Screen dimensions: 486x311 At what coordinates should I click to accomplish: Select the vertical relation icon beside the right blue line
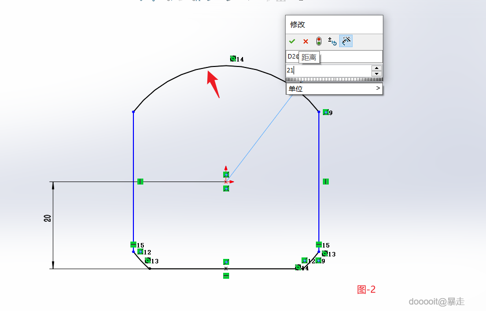[326, 182]
